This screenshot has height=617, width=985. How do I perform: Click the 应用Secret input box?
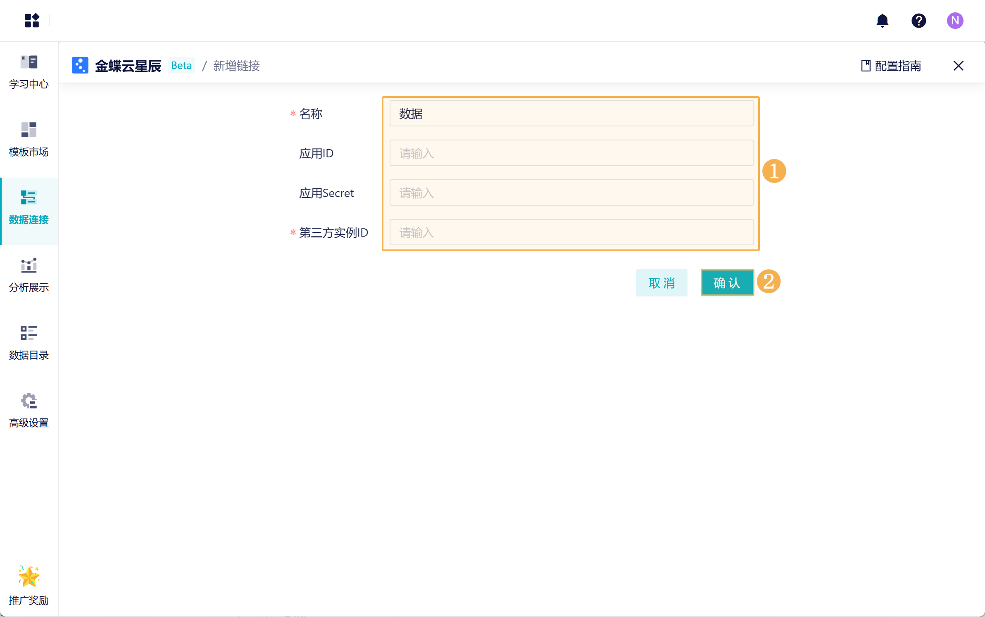click(x=571, y=193)
